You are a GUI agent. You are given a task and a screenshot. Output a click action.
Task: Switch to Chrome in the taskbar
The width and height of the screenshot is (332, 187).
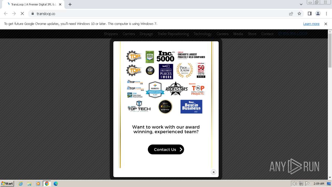click(47, 184)
